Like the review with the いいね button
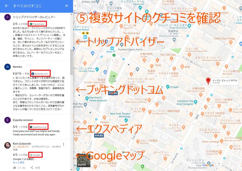242x171 pixels. click(19, 168)
